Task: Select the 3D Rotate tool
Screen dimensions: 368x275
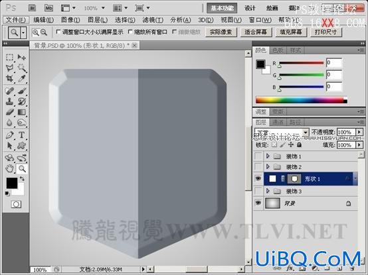Action: (9, 158)
